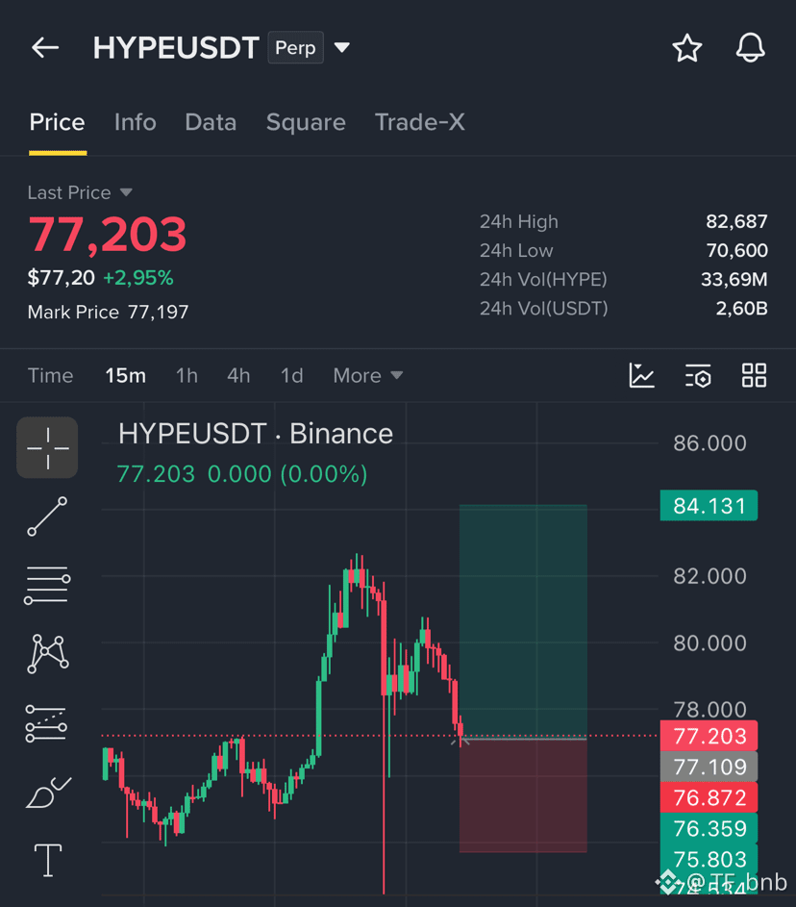796x907 pixels.
Task: Open the HYPEUSDT pair selector dropdown arrow
Action: pyautogui.click(x=342, y=47)
